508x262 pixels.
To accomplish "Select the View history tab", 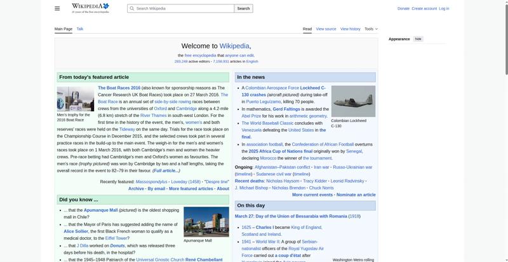I will 350,29.
